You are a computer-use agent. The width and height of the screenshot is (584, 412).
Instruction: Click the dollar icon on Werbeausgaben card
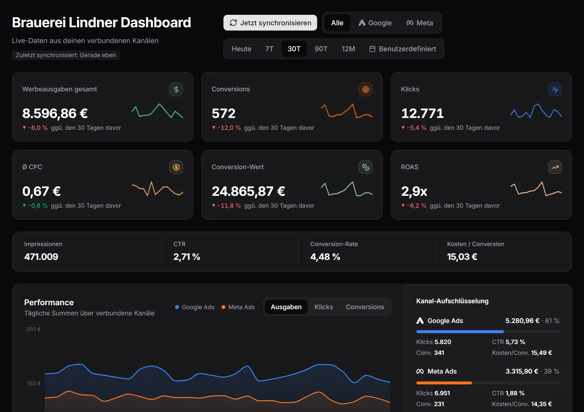coord(176,89)
